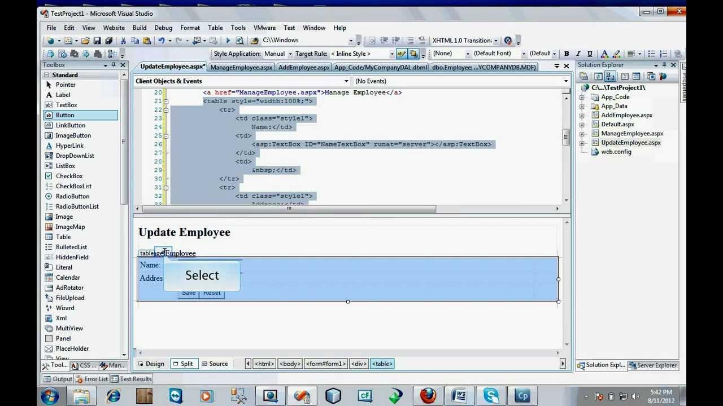Click the View Code icon in Solution Explorer

[625, 77]
